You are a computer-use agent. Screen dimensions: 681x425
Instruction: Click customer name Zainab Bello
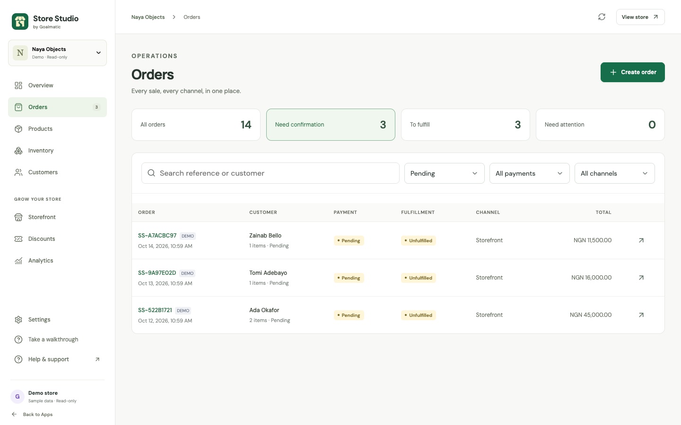click(265, 236)
